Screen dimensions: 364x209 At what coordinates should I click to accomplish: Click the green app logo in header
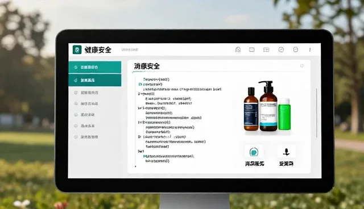77,49
